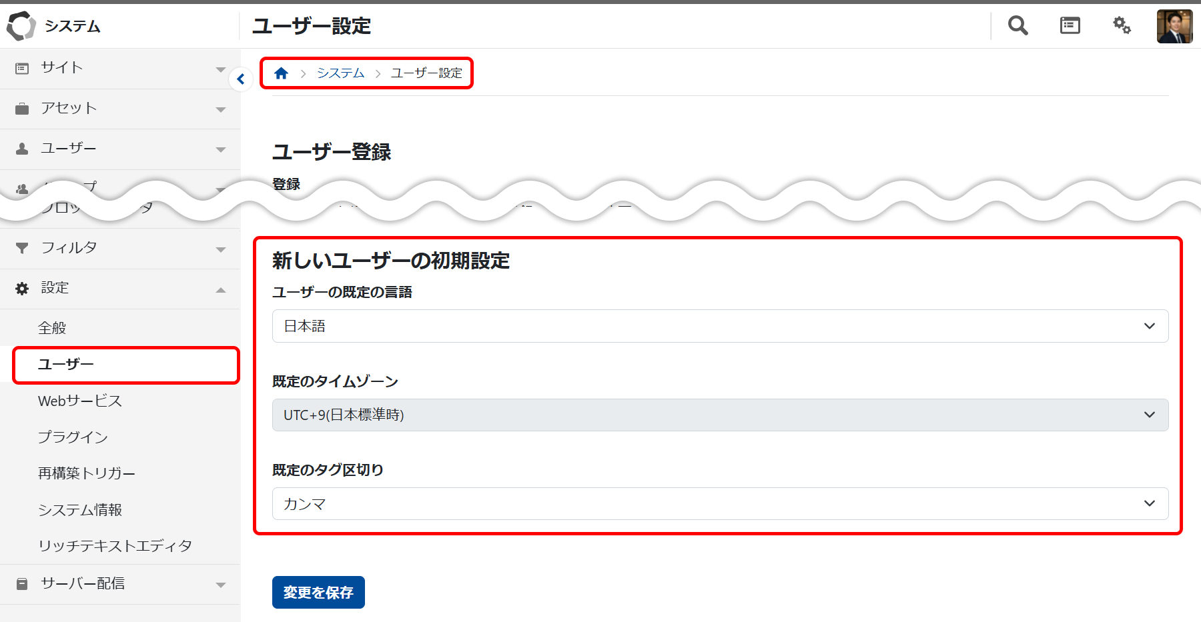Open the 既定のタグ区切り dropdown
Viewport: 1201px width, 622px height.
tap(719, 504)
